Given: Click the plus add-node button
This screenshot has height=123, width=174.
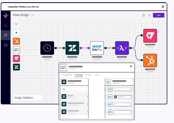Looking at the screenshot, I should pyautogui.click(x=16, y=33).
